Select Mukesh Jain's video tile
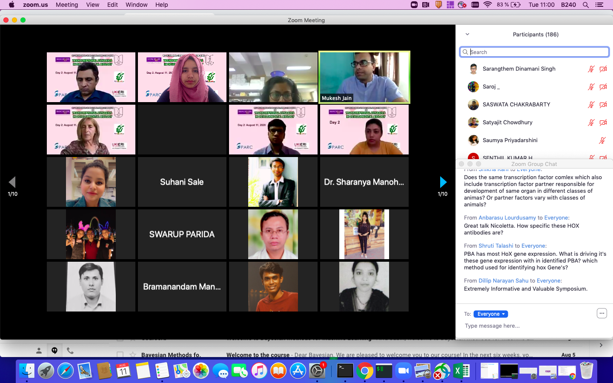 364,77
